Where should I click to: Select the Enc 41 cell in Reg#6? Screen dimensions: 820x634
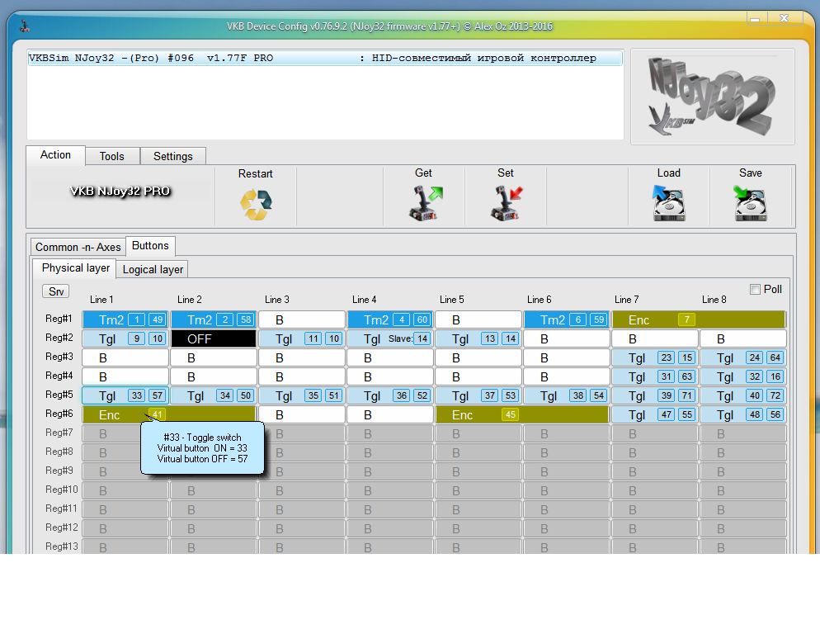(169, 414)
